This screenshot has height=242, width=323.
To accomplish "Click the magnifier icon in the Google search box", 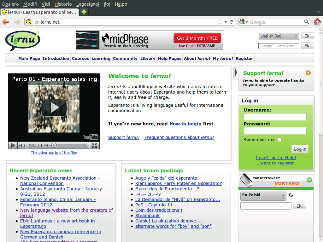I will click(307, 22).
